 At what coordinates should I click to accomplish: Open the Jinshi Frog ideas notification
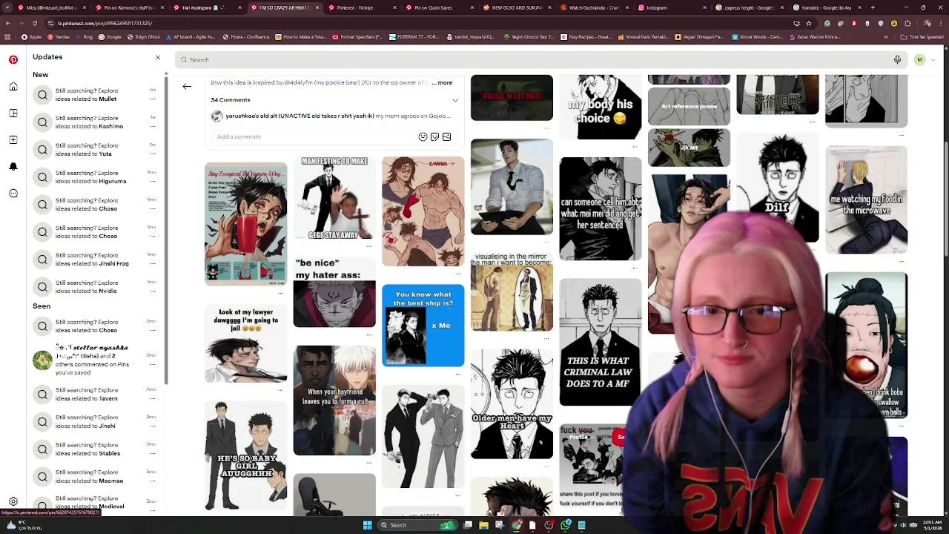(x=94, y=260)
